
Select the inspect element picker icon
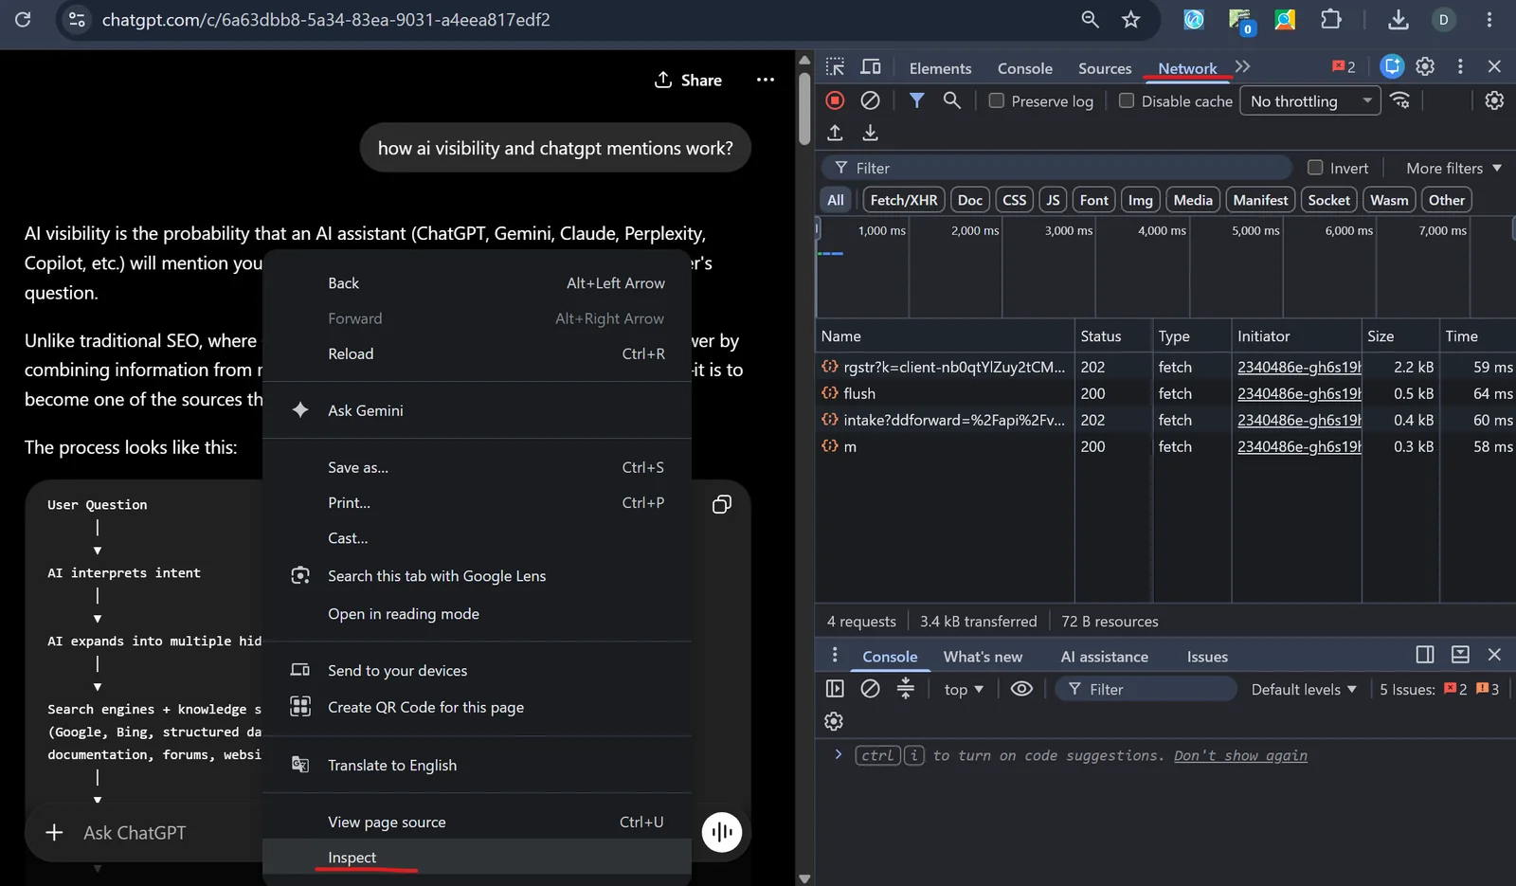click(835, 67)
